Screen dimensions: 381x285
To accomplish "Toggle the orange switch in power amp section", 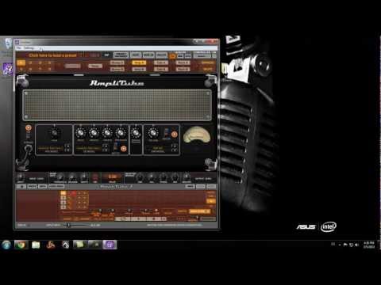I will [174, 135].
